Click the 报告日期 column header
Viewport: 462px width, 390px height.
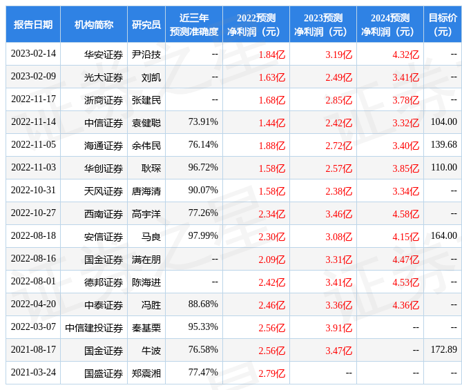tap(33, 24)
